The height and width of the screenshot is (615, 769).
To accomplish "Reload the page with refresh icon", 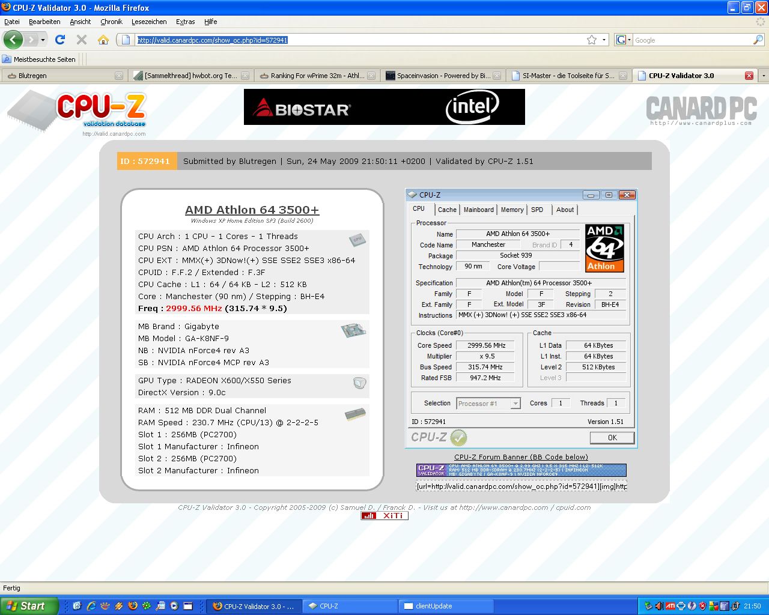I will pyautogui.click(x=60, y=40).
